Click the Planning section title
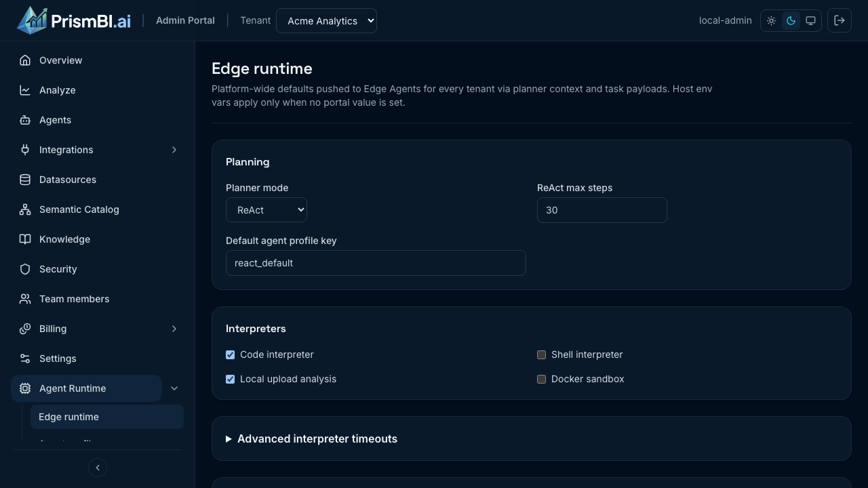This screenshot has width=868, height=488. [248, 162]
